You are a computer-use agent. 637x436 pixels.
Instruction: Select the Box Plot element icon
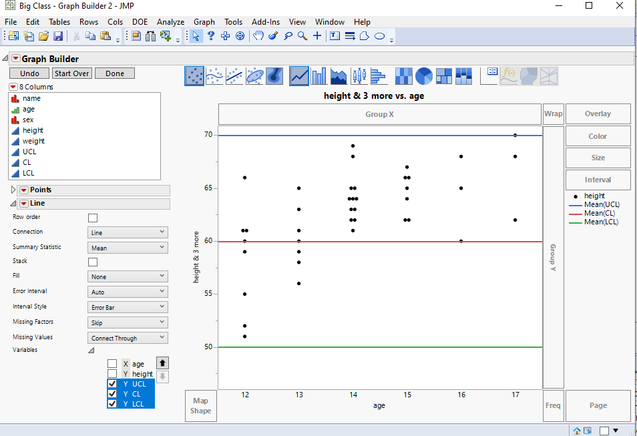pos(359,76)
